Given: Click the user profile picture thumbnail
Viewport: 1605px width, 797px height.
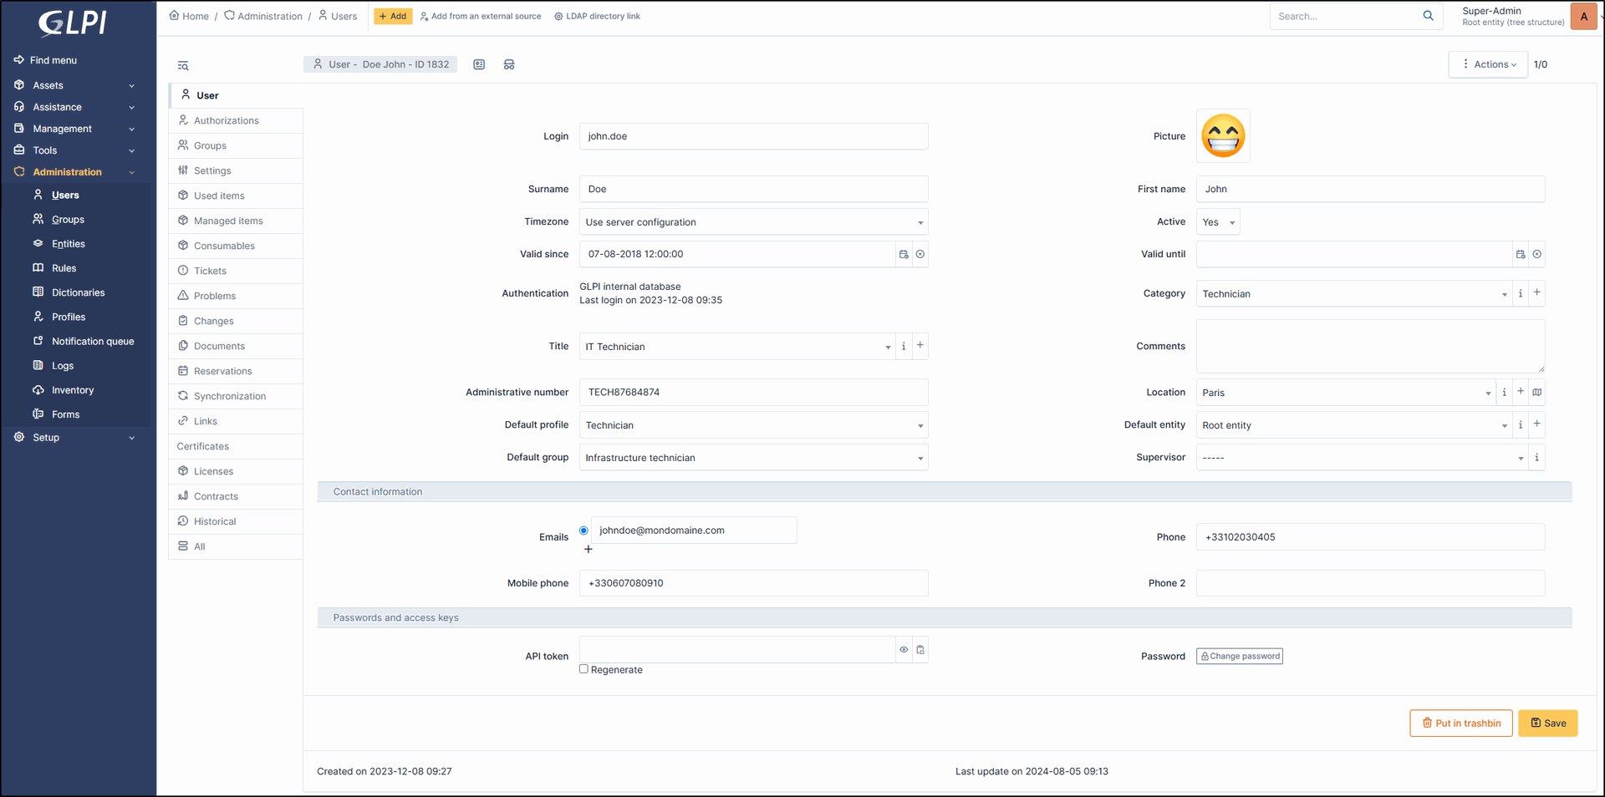Looking at the screenshot, I should (1222, 136).
